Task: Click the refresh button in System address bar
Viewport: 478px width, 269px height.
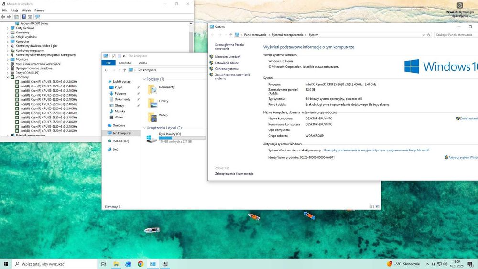Action: [x=429, y=35]
